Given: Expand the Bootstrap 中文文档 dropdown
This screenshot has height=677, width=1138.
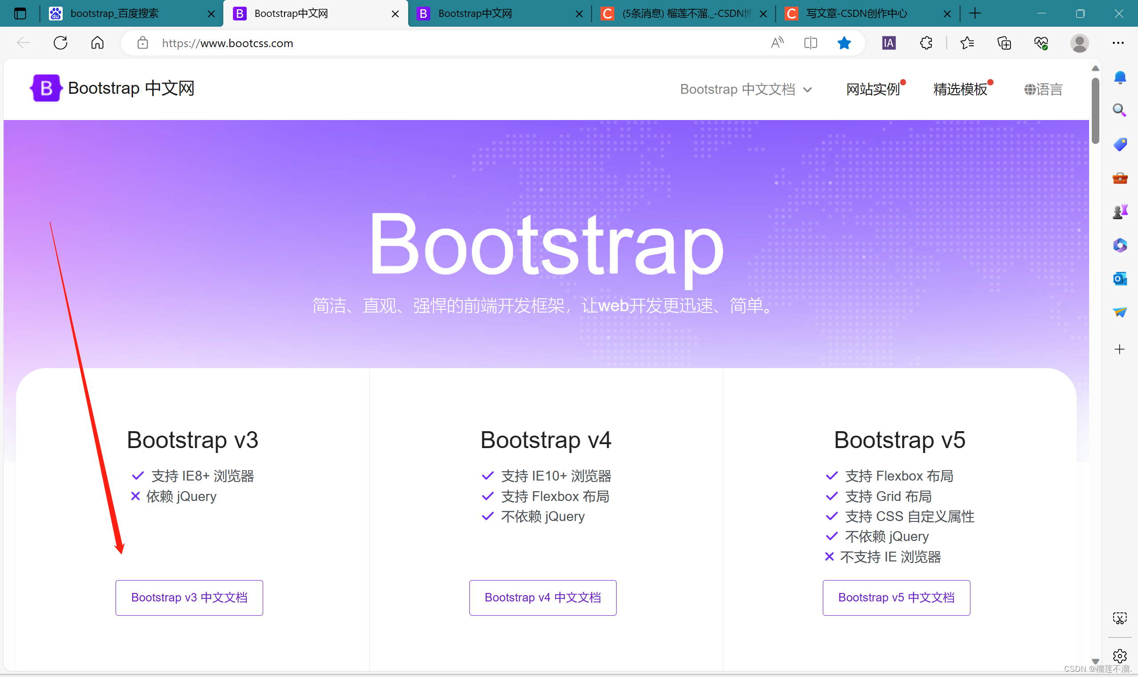Looking at the screenshot, I should point(747,89).
